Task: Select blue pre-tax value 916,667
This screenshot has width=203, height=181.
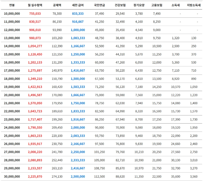Action: tap(78, 22)
